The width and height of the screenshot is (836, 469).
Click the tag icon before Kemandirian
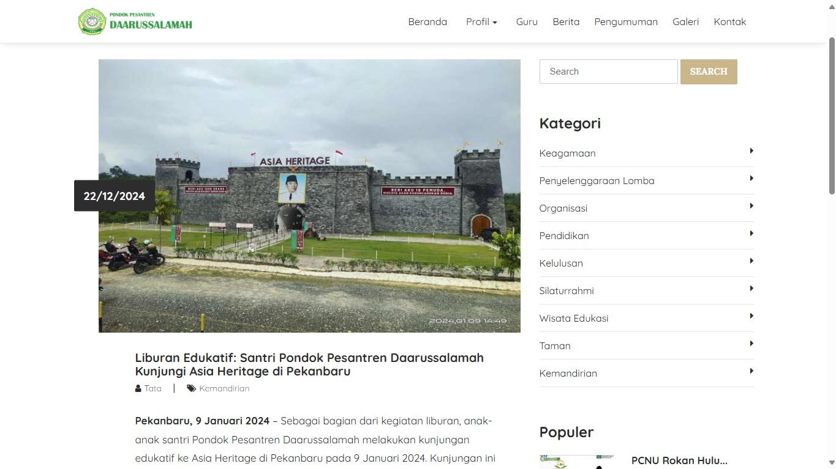190,388
